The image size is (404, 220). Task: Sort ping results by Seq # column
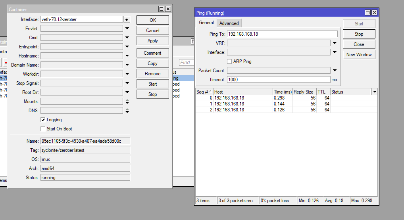click(x=204, y=92)
